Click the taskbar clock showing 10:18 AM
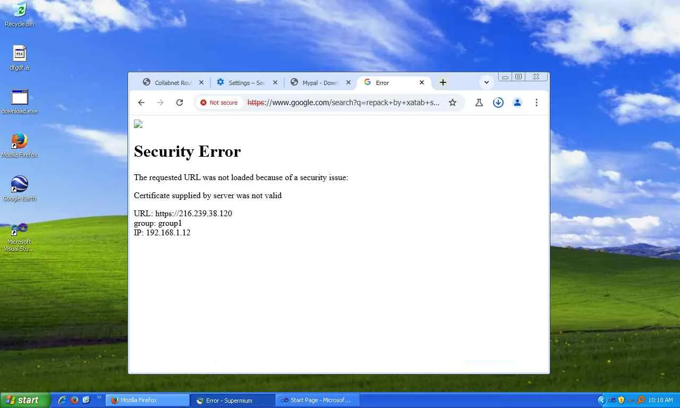Image resolution: width=680 pixels, height=408 pixels. (661, 400)
